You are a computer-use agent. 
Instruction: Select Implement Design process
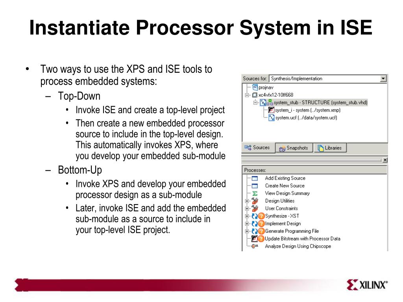coord(283,224)
